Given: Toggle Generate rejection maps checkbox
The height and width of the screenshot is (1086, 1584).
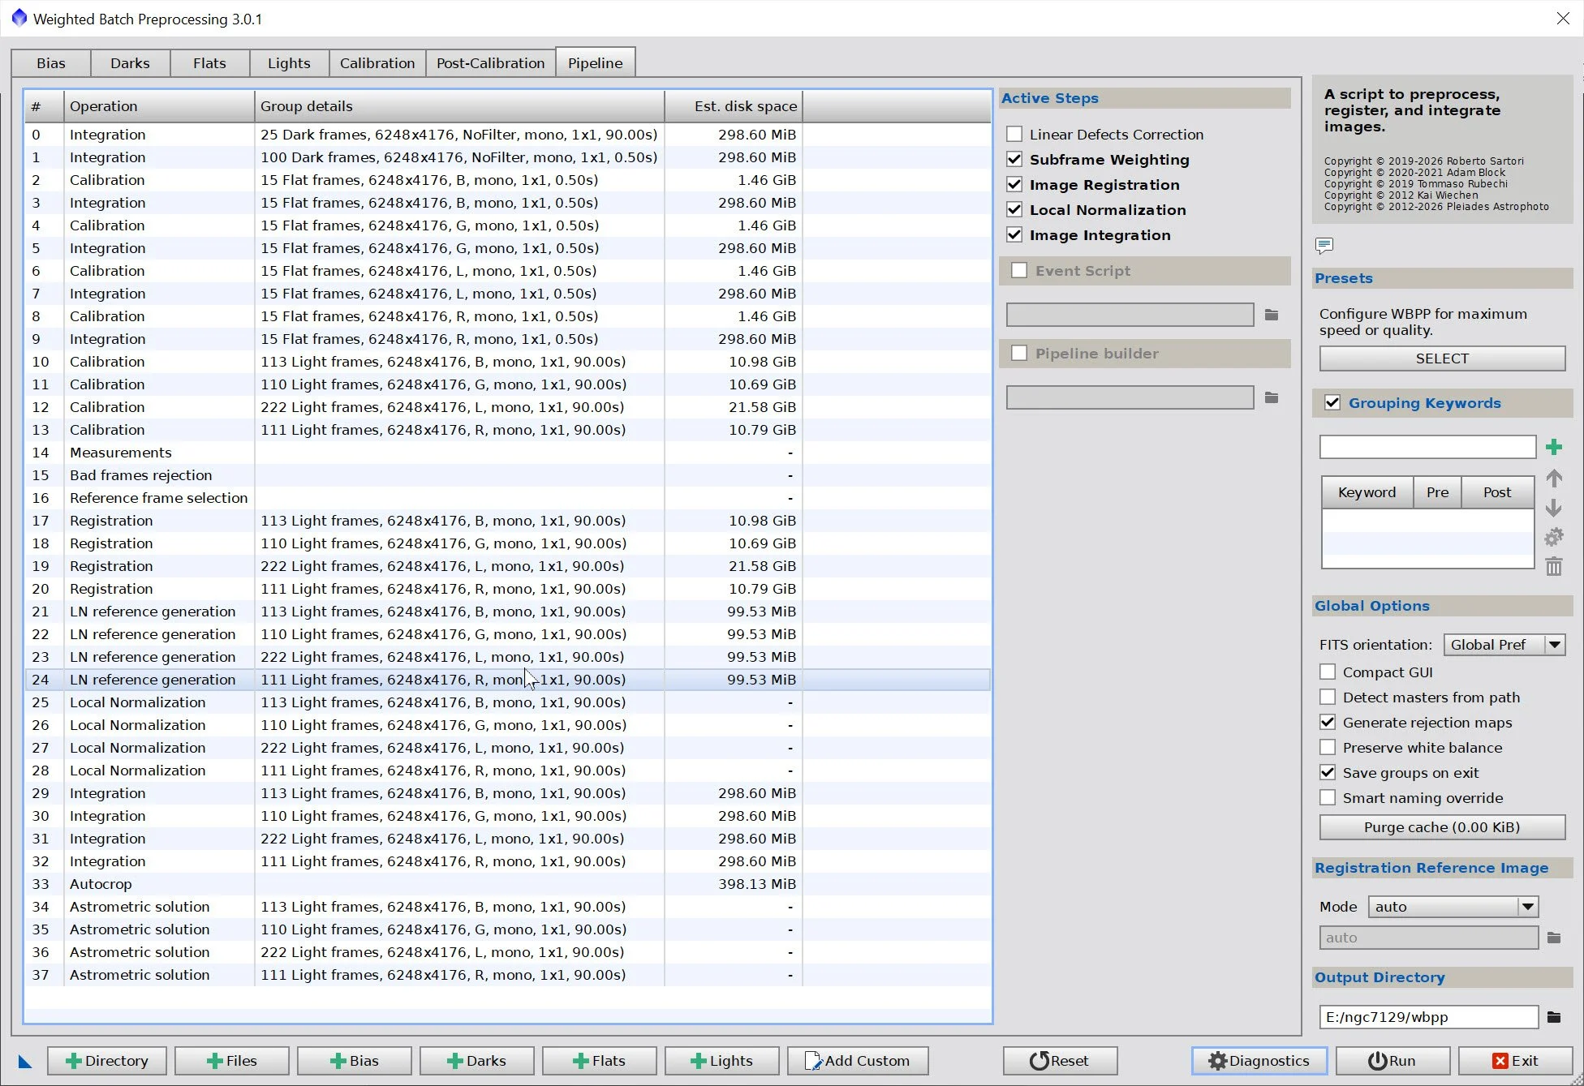Looking at the screenshot, I should 1328,723.
